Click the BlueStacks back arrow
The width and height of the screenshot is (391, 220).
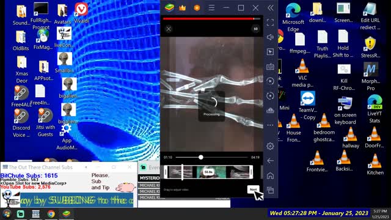pos(270,161)
